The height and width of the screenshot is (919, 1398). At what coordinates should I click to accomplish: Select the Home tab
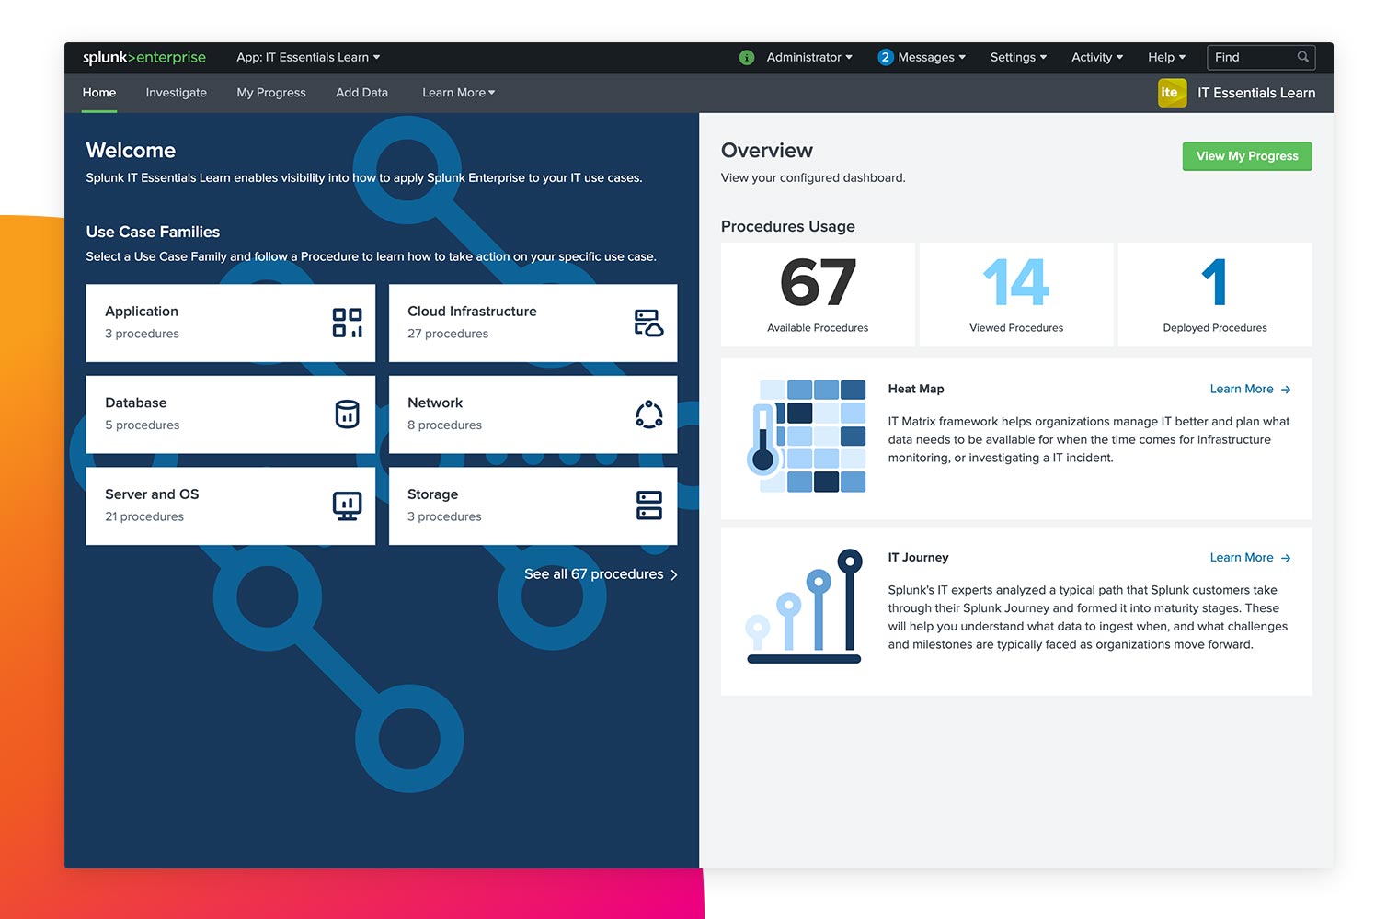(99, 93)
